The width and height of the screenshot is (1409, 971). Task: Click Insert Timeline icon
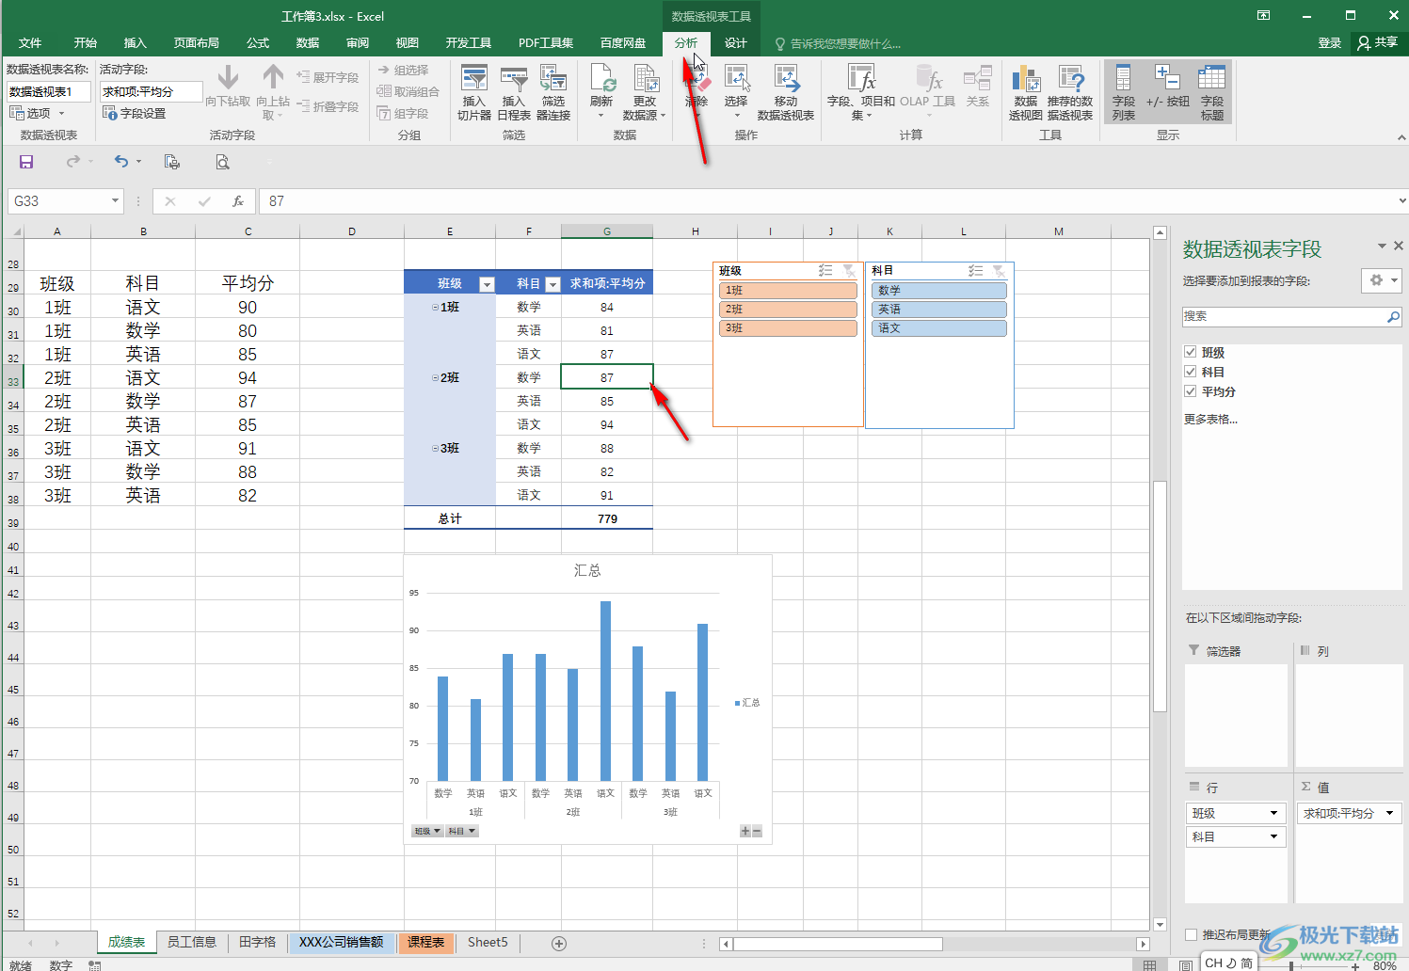[513, 92]
